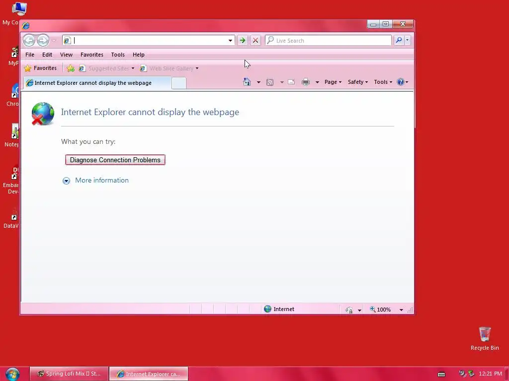Open a new blank tab
Image resolution: width=509 pixels, height=381 pixels.
[179, 83]
